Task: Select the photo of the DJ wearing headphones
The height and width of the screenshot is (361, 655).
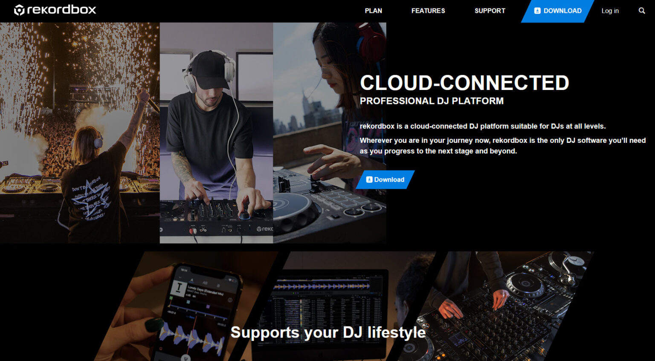Action: click(215, 132)
